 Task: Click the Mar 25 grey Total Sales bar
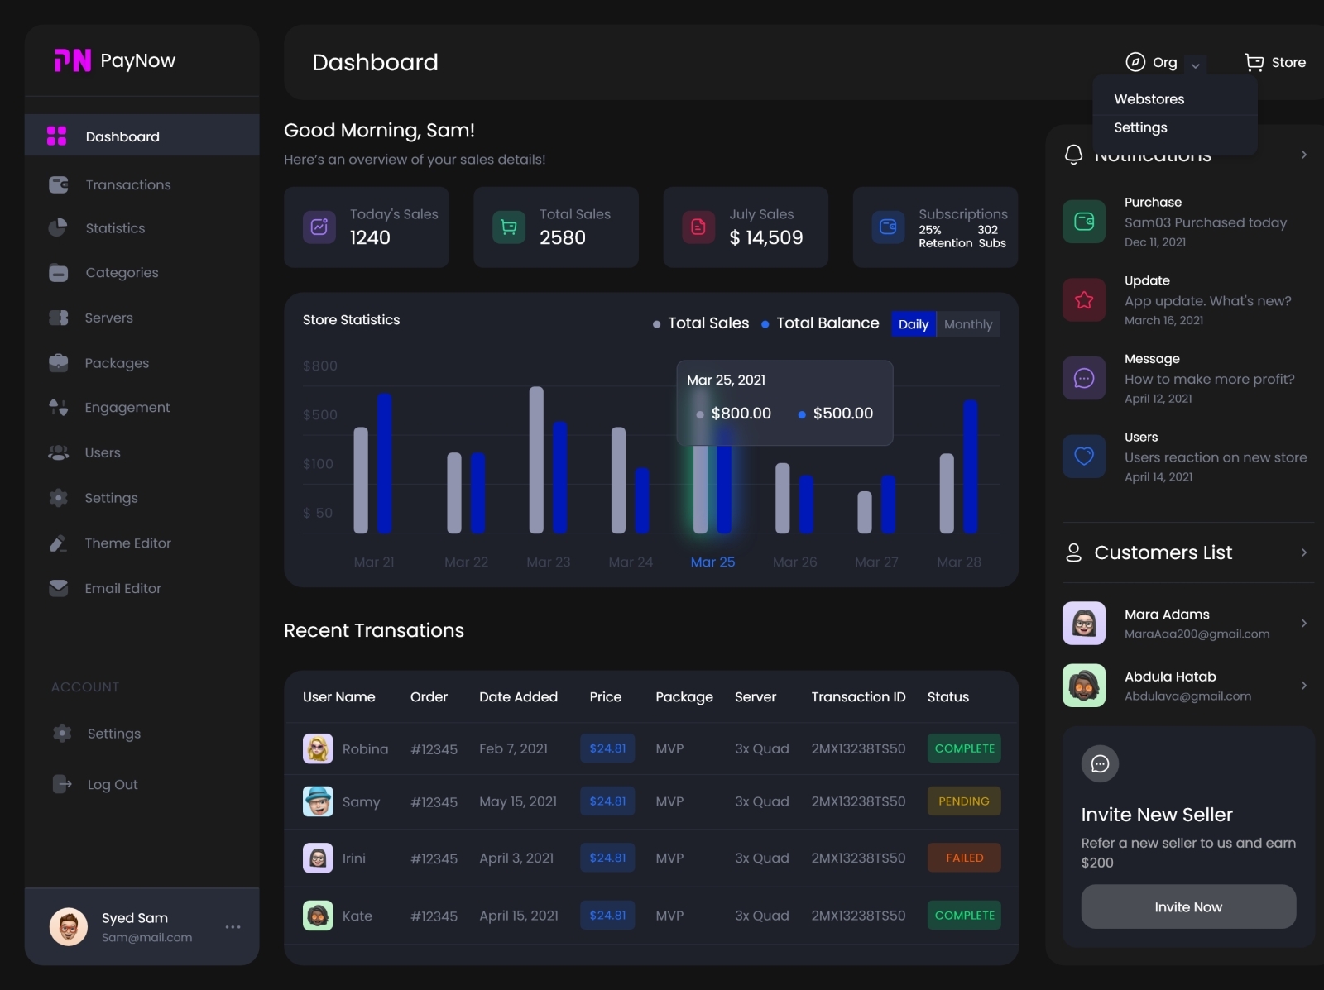[x=700, y=488]
